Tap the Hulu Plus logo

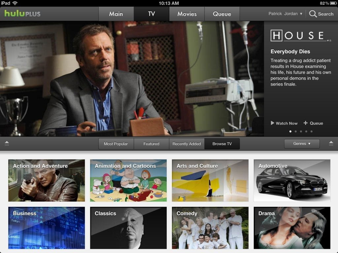[22, 14]
